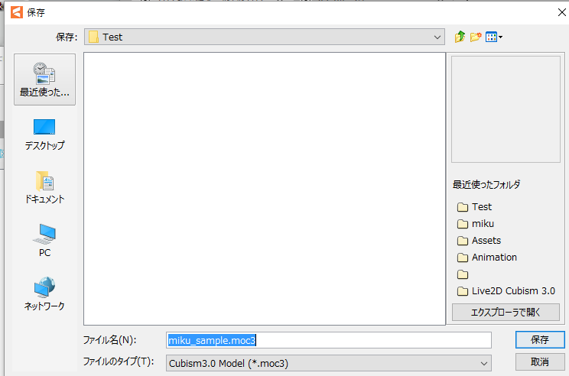Open the view menu icon
Image resolution: width=569 pixels, height=376 pixels.
(493, 37)
